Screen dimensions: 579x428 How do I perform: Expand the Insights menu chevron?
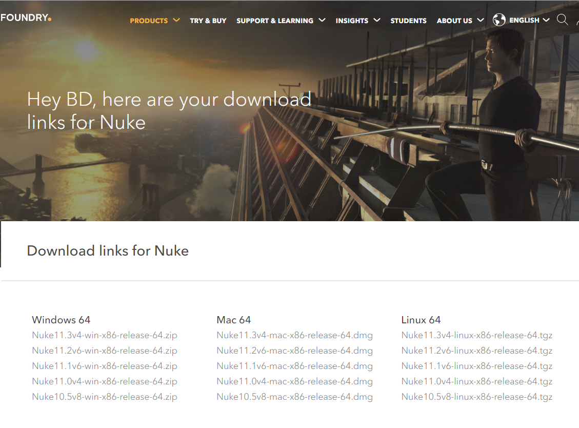point(376,20)
